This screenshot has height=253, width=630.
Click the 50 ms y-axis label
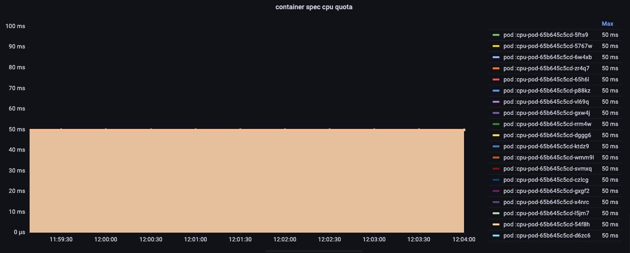(17, 129)
